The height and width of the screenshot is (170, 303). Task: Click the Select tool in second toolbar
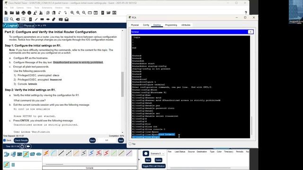(x=6, y=19)
